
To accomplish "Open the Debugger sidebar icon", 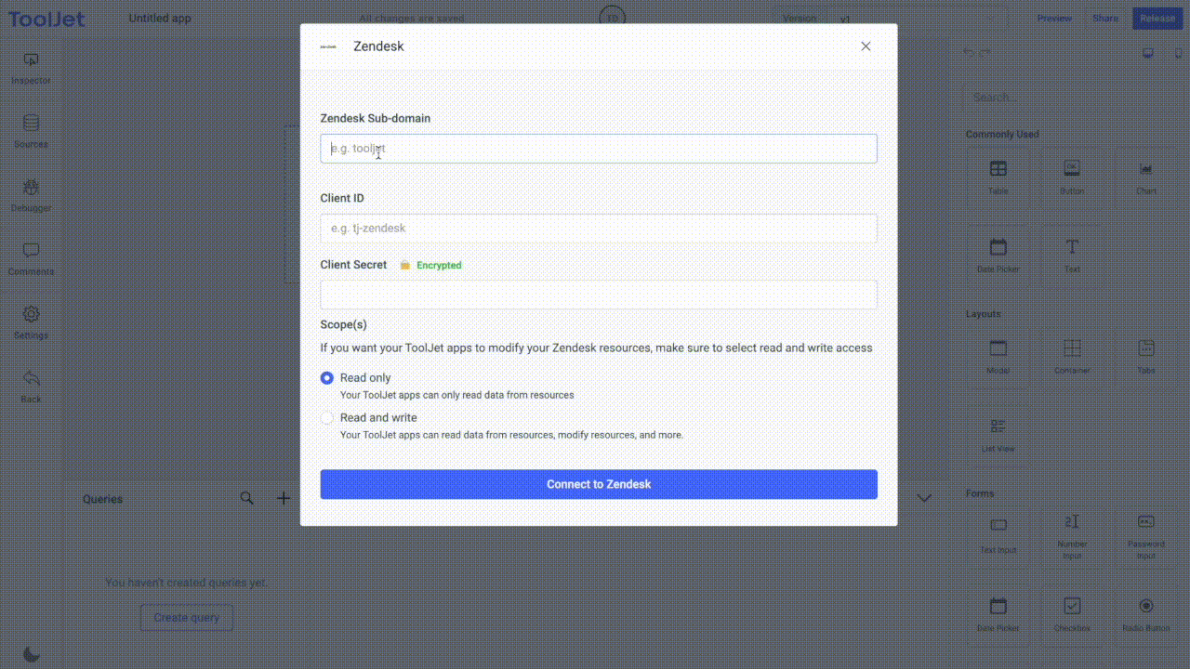I will 31,189.
